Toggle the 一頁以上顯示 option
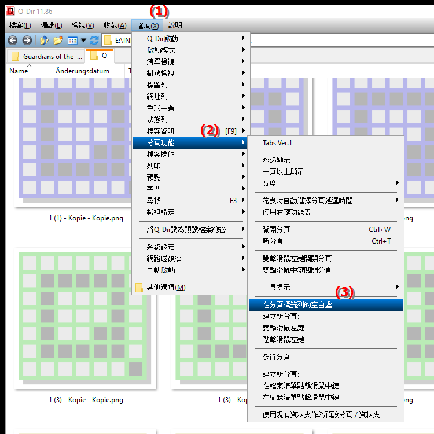Viewport: 434px width, 434px height. click(326, 172)
